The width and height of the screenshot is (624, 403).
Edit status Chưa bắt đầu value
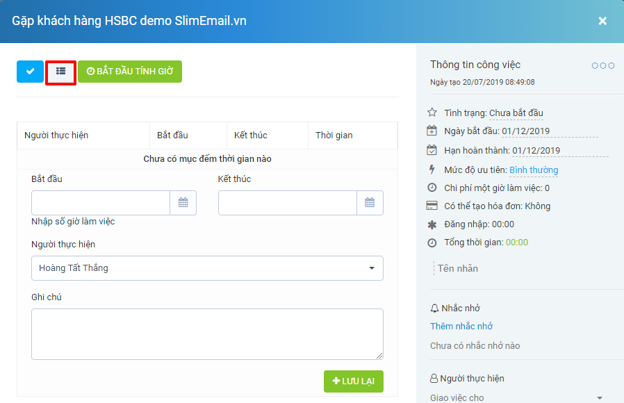coord(516,113)
